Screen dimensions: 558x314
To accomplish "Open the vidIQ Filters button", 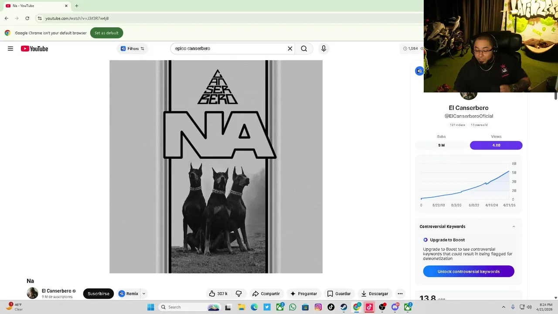I will point(133,48).
